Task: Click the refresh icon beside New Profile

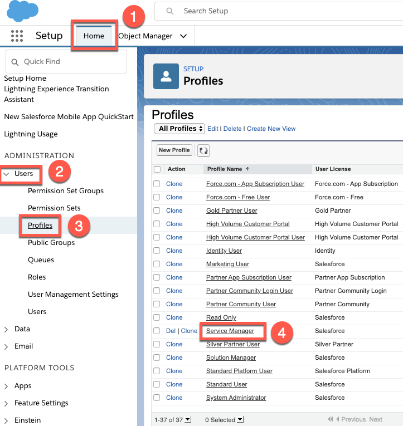Action: [203, 150]
